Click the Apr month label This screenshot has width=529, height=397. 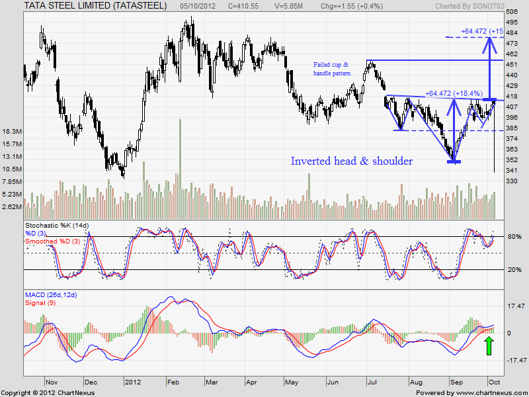click(252, 382)
